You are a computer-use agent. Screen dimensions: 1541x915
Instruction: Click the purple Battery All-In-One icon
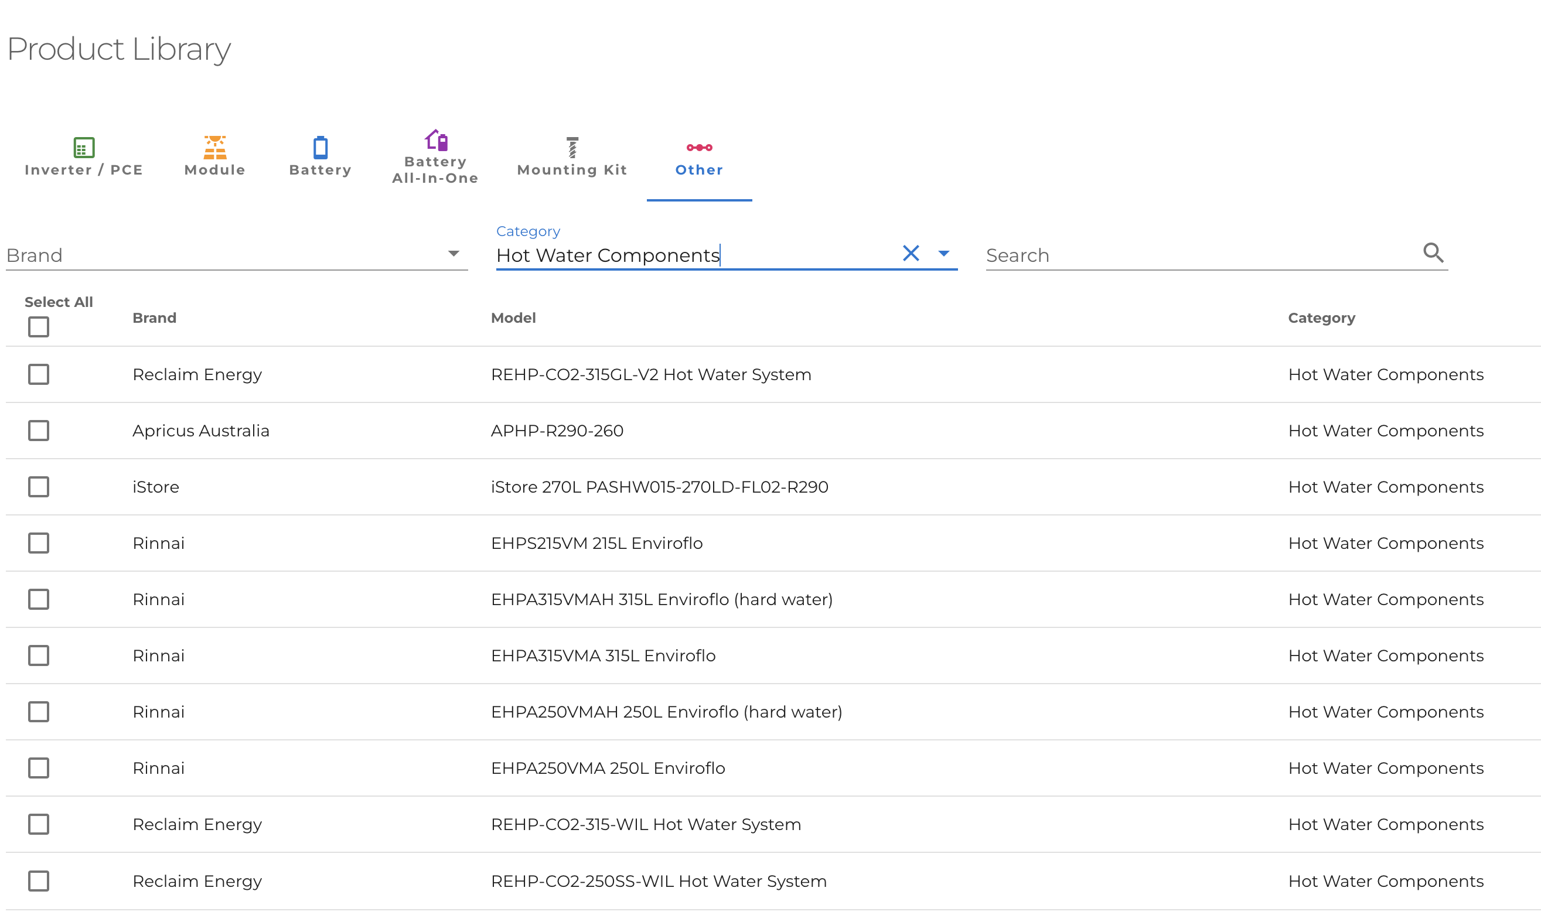435,140
